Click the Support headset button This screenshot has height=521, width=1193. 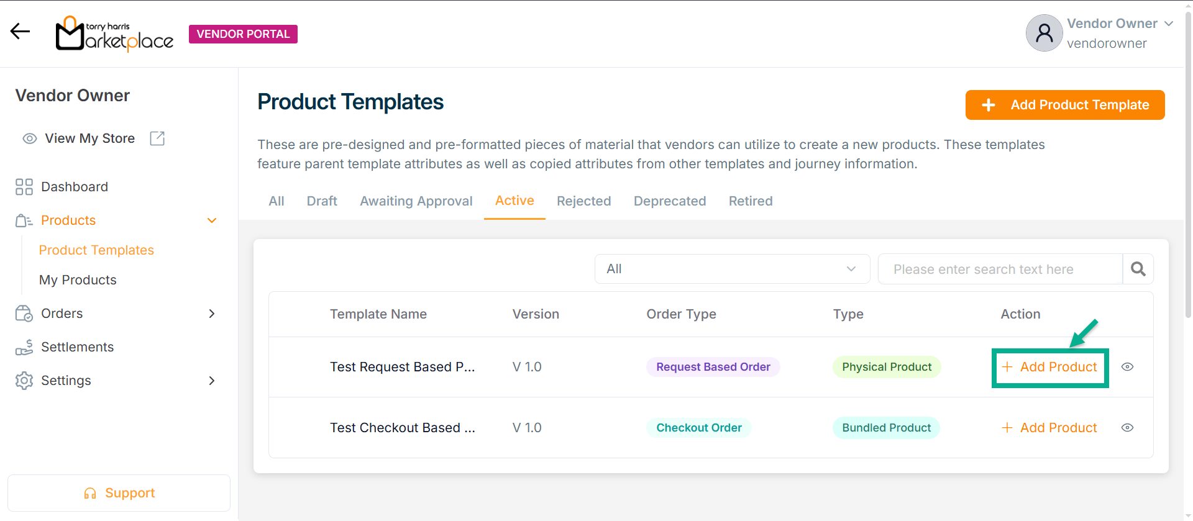119,493
